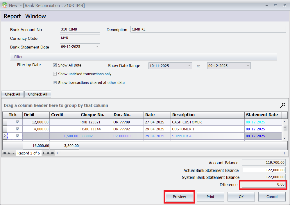The image size is (290, 205).
Task: Jump to the first record navigation icon
Action: 4,153
